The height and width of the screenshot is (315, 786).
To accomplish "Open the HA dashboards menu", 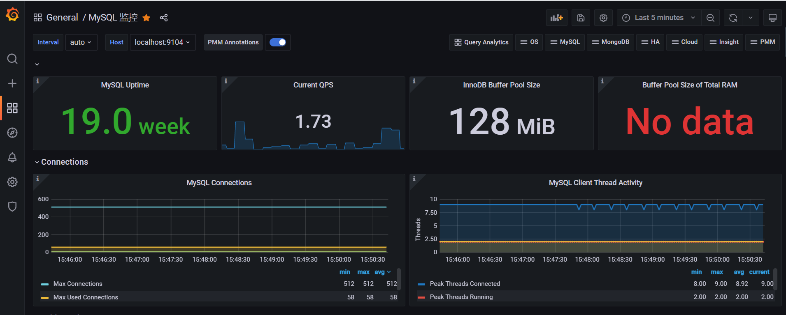I will pyautogui.click(x=651, y=42).
